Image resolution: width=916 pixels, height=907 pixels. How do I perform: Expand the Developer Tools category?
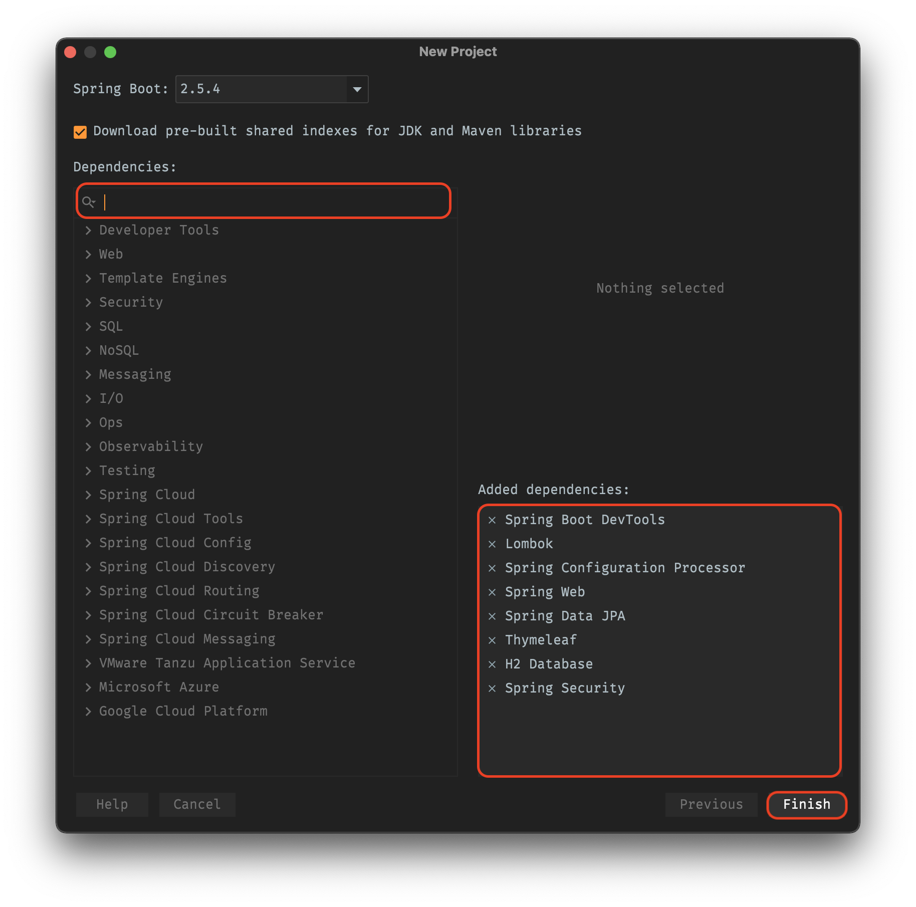pos(88,231)
